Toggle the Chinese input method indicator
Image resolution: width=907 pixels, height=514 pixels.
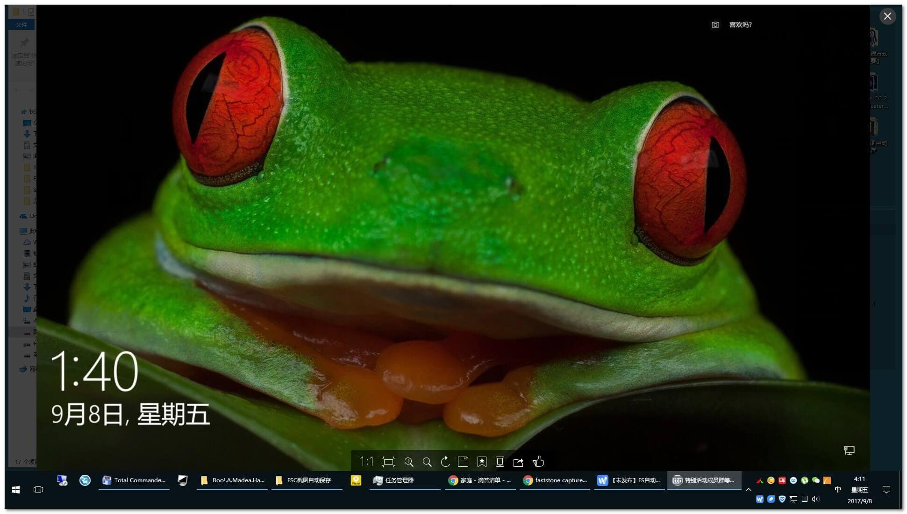(837, 490)
